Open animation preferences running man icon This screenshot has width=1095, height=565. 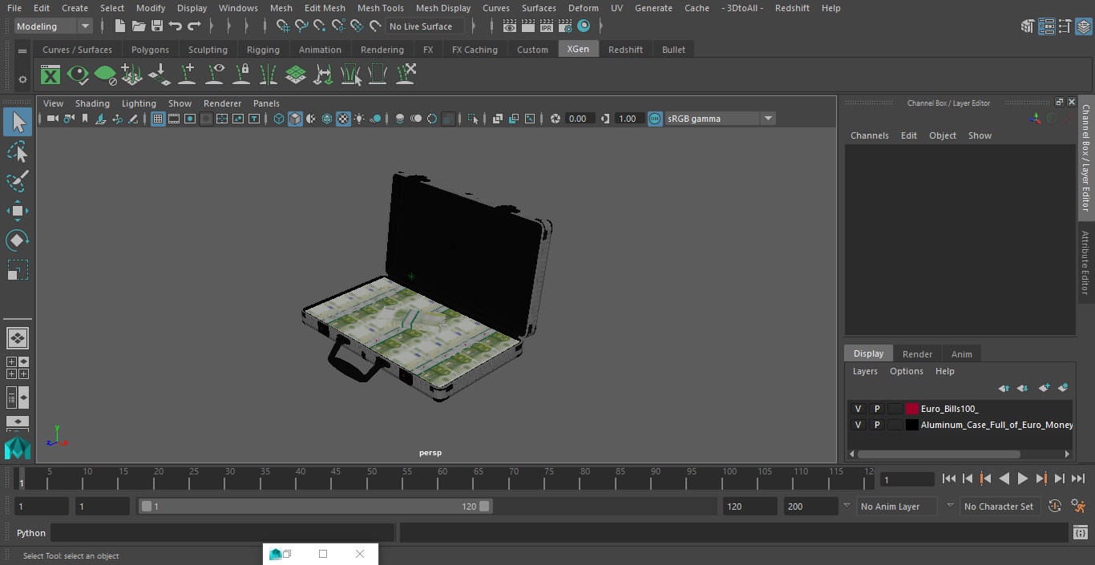pos(1079,506)
